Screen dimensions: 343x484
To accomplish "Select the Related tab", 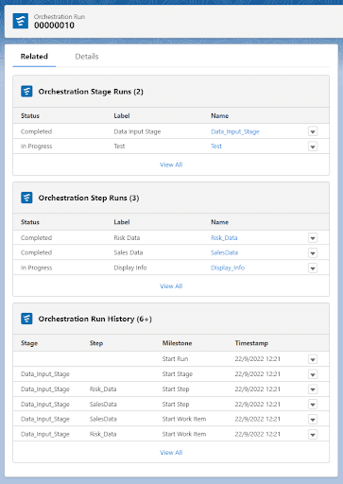I will pos(34,57).
